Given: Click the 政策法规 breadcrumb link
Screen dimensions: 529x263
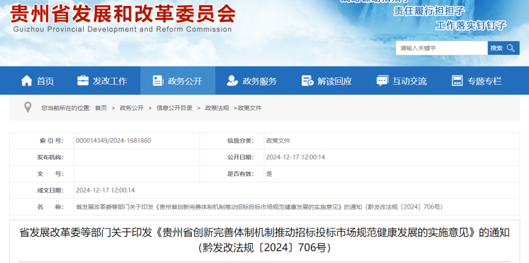Looking at the screenshot, I should point(217,108).
